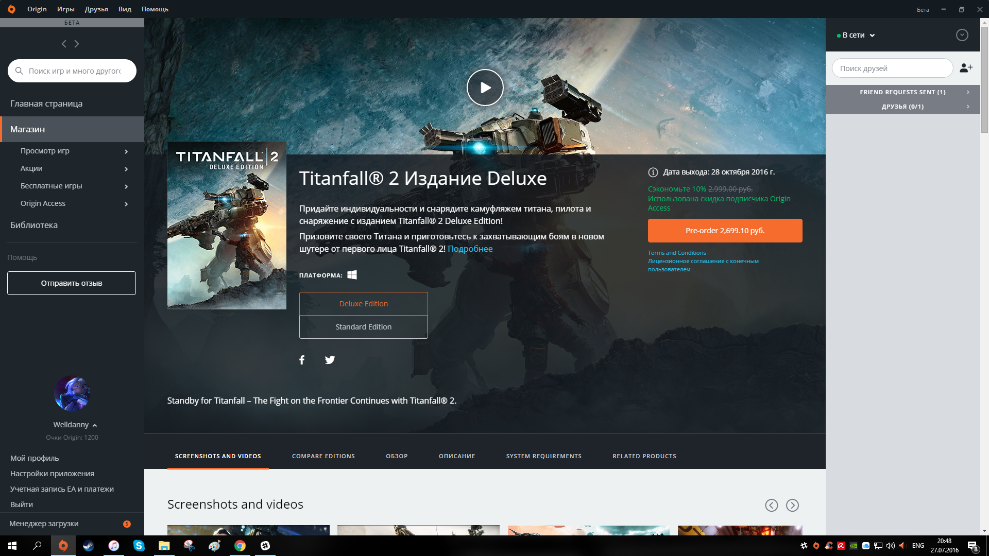The width and height of the screenshot is (989, 556).
Task: Go to Главная страница
Action: pyautogui.click(x=46, y=103)
